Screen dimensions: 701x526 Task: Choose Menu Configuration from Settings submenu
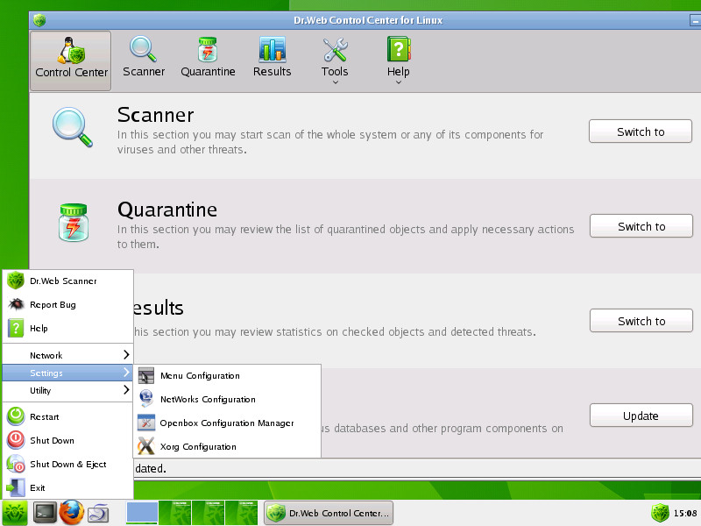coord(227,376)
